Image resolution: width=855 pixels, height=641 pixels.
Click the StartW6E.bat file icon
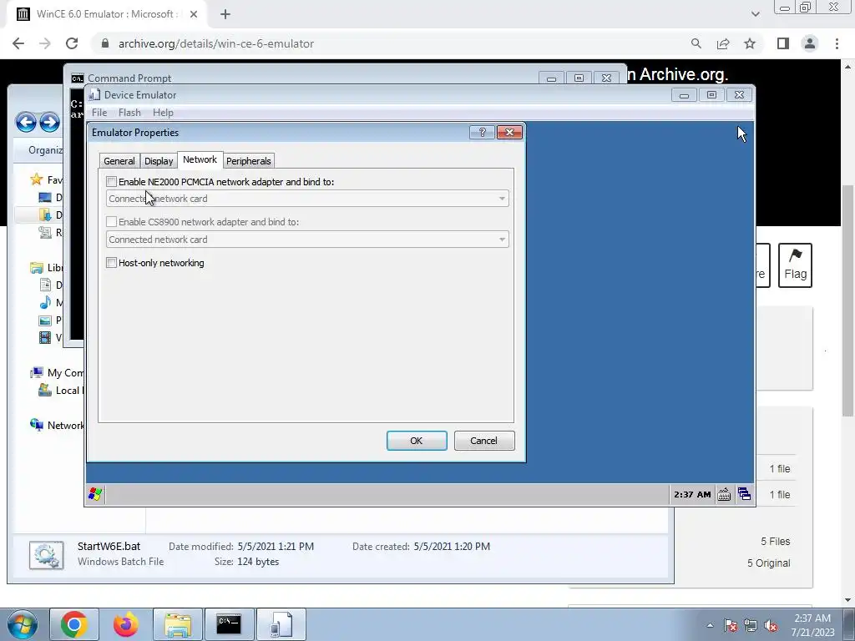(47, 555)
